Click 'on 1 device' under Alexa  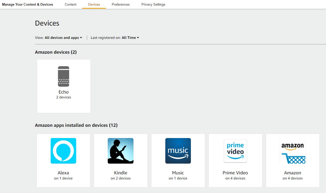pos(63,178)
